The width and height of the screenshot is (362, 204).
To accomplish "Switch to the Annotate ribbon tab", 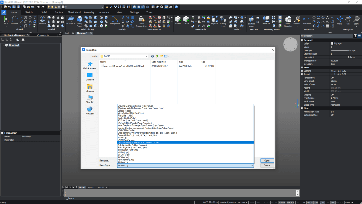I will [105, 12].
